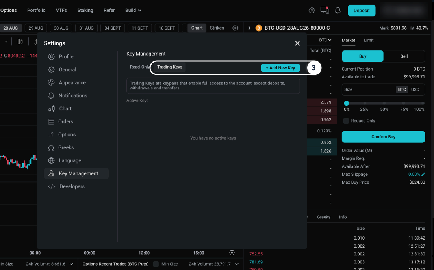This screenshot has width=434, height=270.
Task: Click the Language globe icon
Action: (51, 160)
